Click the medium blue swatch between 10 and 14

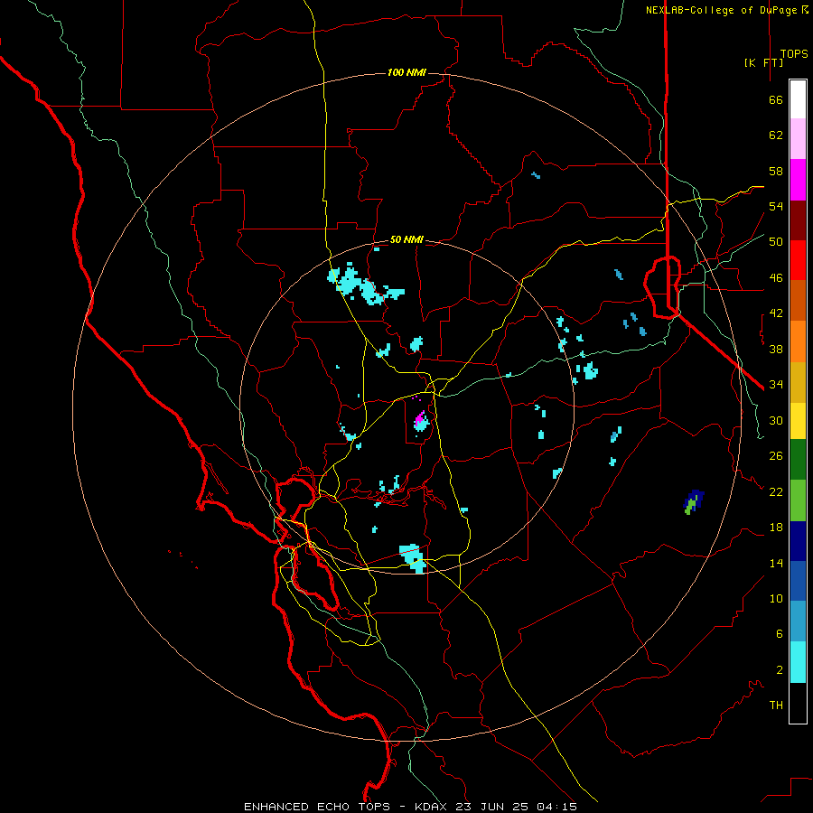[798, 581]
